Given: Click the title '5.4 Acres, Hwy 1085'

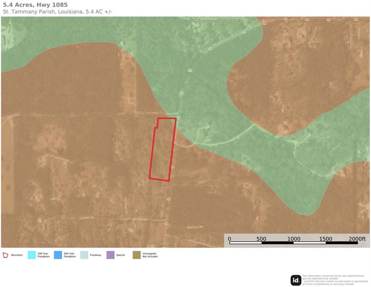Looking at the screenshot, I should [35, 5].
